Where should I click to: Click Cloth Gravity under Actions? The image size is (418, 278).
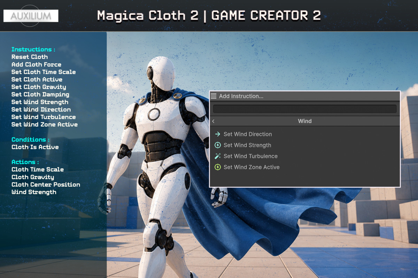click(x=33, y=177)
